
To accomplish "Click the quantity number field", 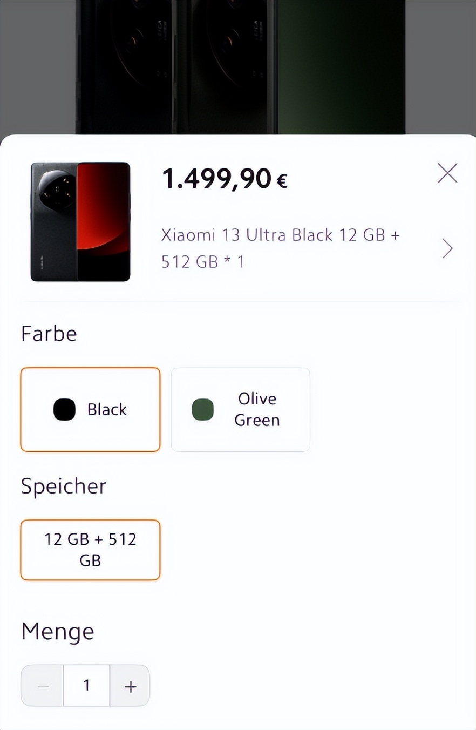I will [86, 686].
